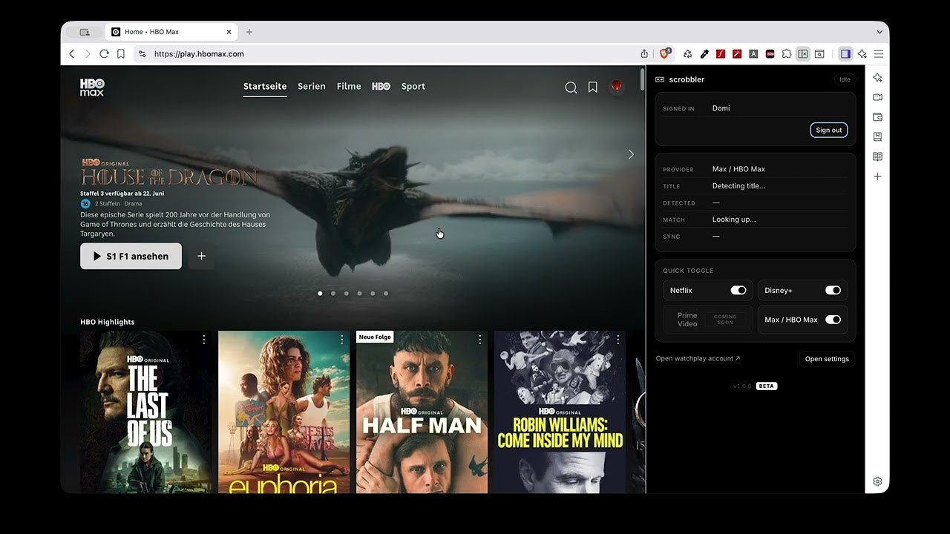Click the Open settings button
Image resolution: width=950 pixels, height=534 pixels.
(x=827, y=359)
